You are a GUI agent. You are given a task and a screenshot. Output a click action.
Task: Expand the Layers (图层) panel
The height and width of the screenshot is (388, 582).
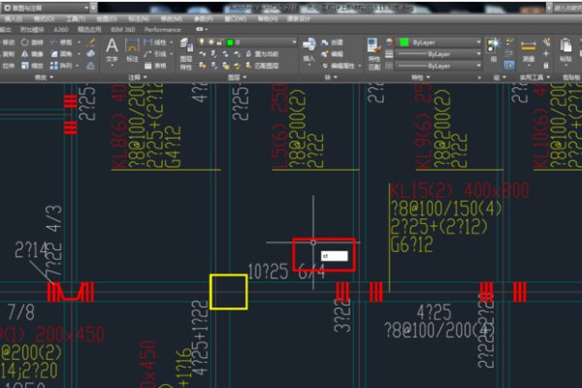coord(237,78)
